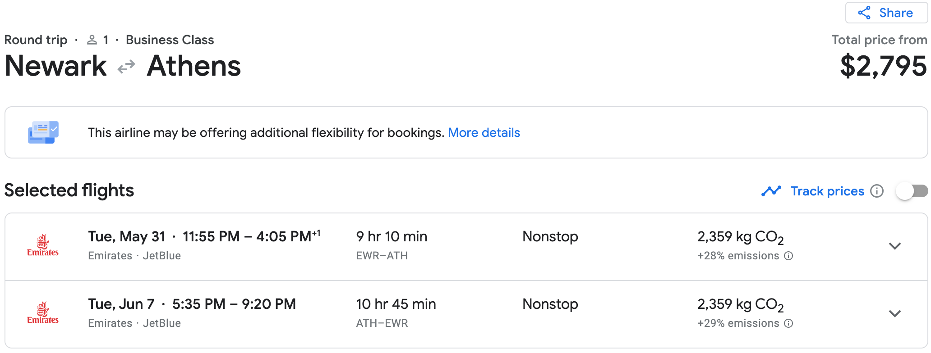Click Nonstop on the May 31 flight

tap(550, 236)
